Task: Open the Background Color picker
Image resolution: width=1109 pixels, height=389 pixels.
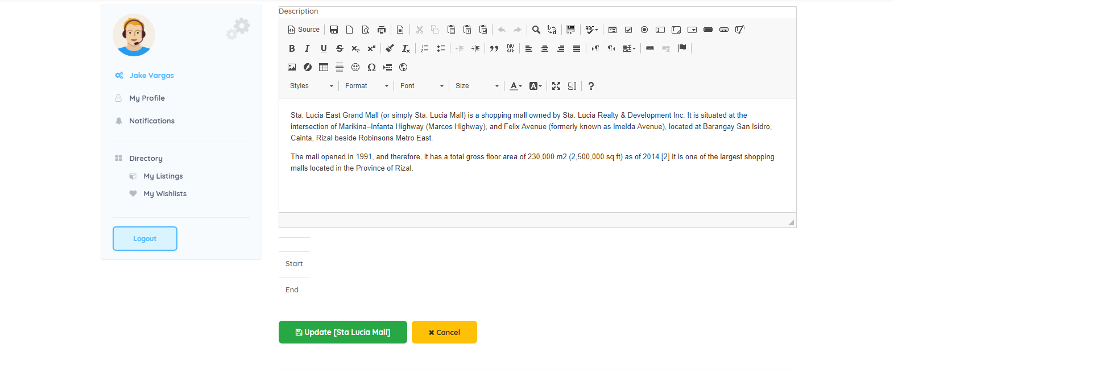Action: (535, 86)
